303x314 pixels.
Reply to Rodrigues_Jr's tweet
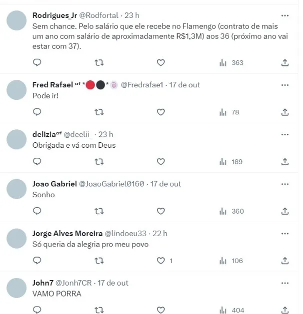coord(37,63)
